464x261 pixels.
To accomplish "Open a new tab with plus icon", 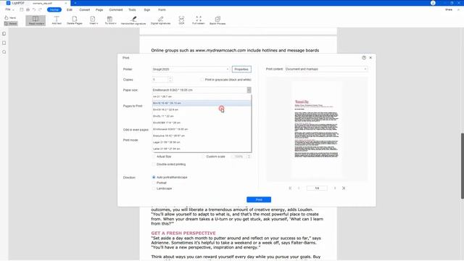I will [x=75, y=3].
